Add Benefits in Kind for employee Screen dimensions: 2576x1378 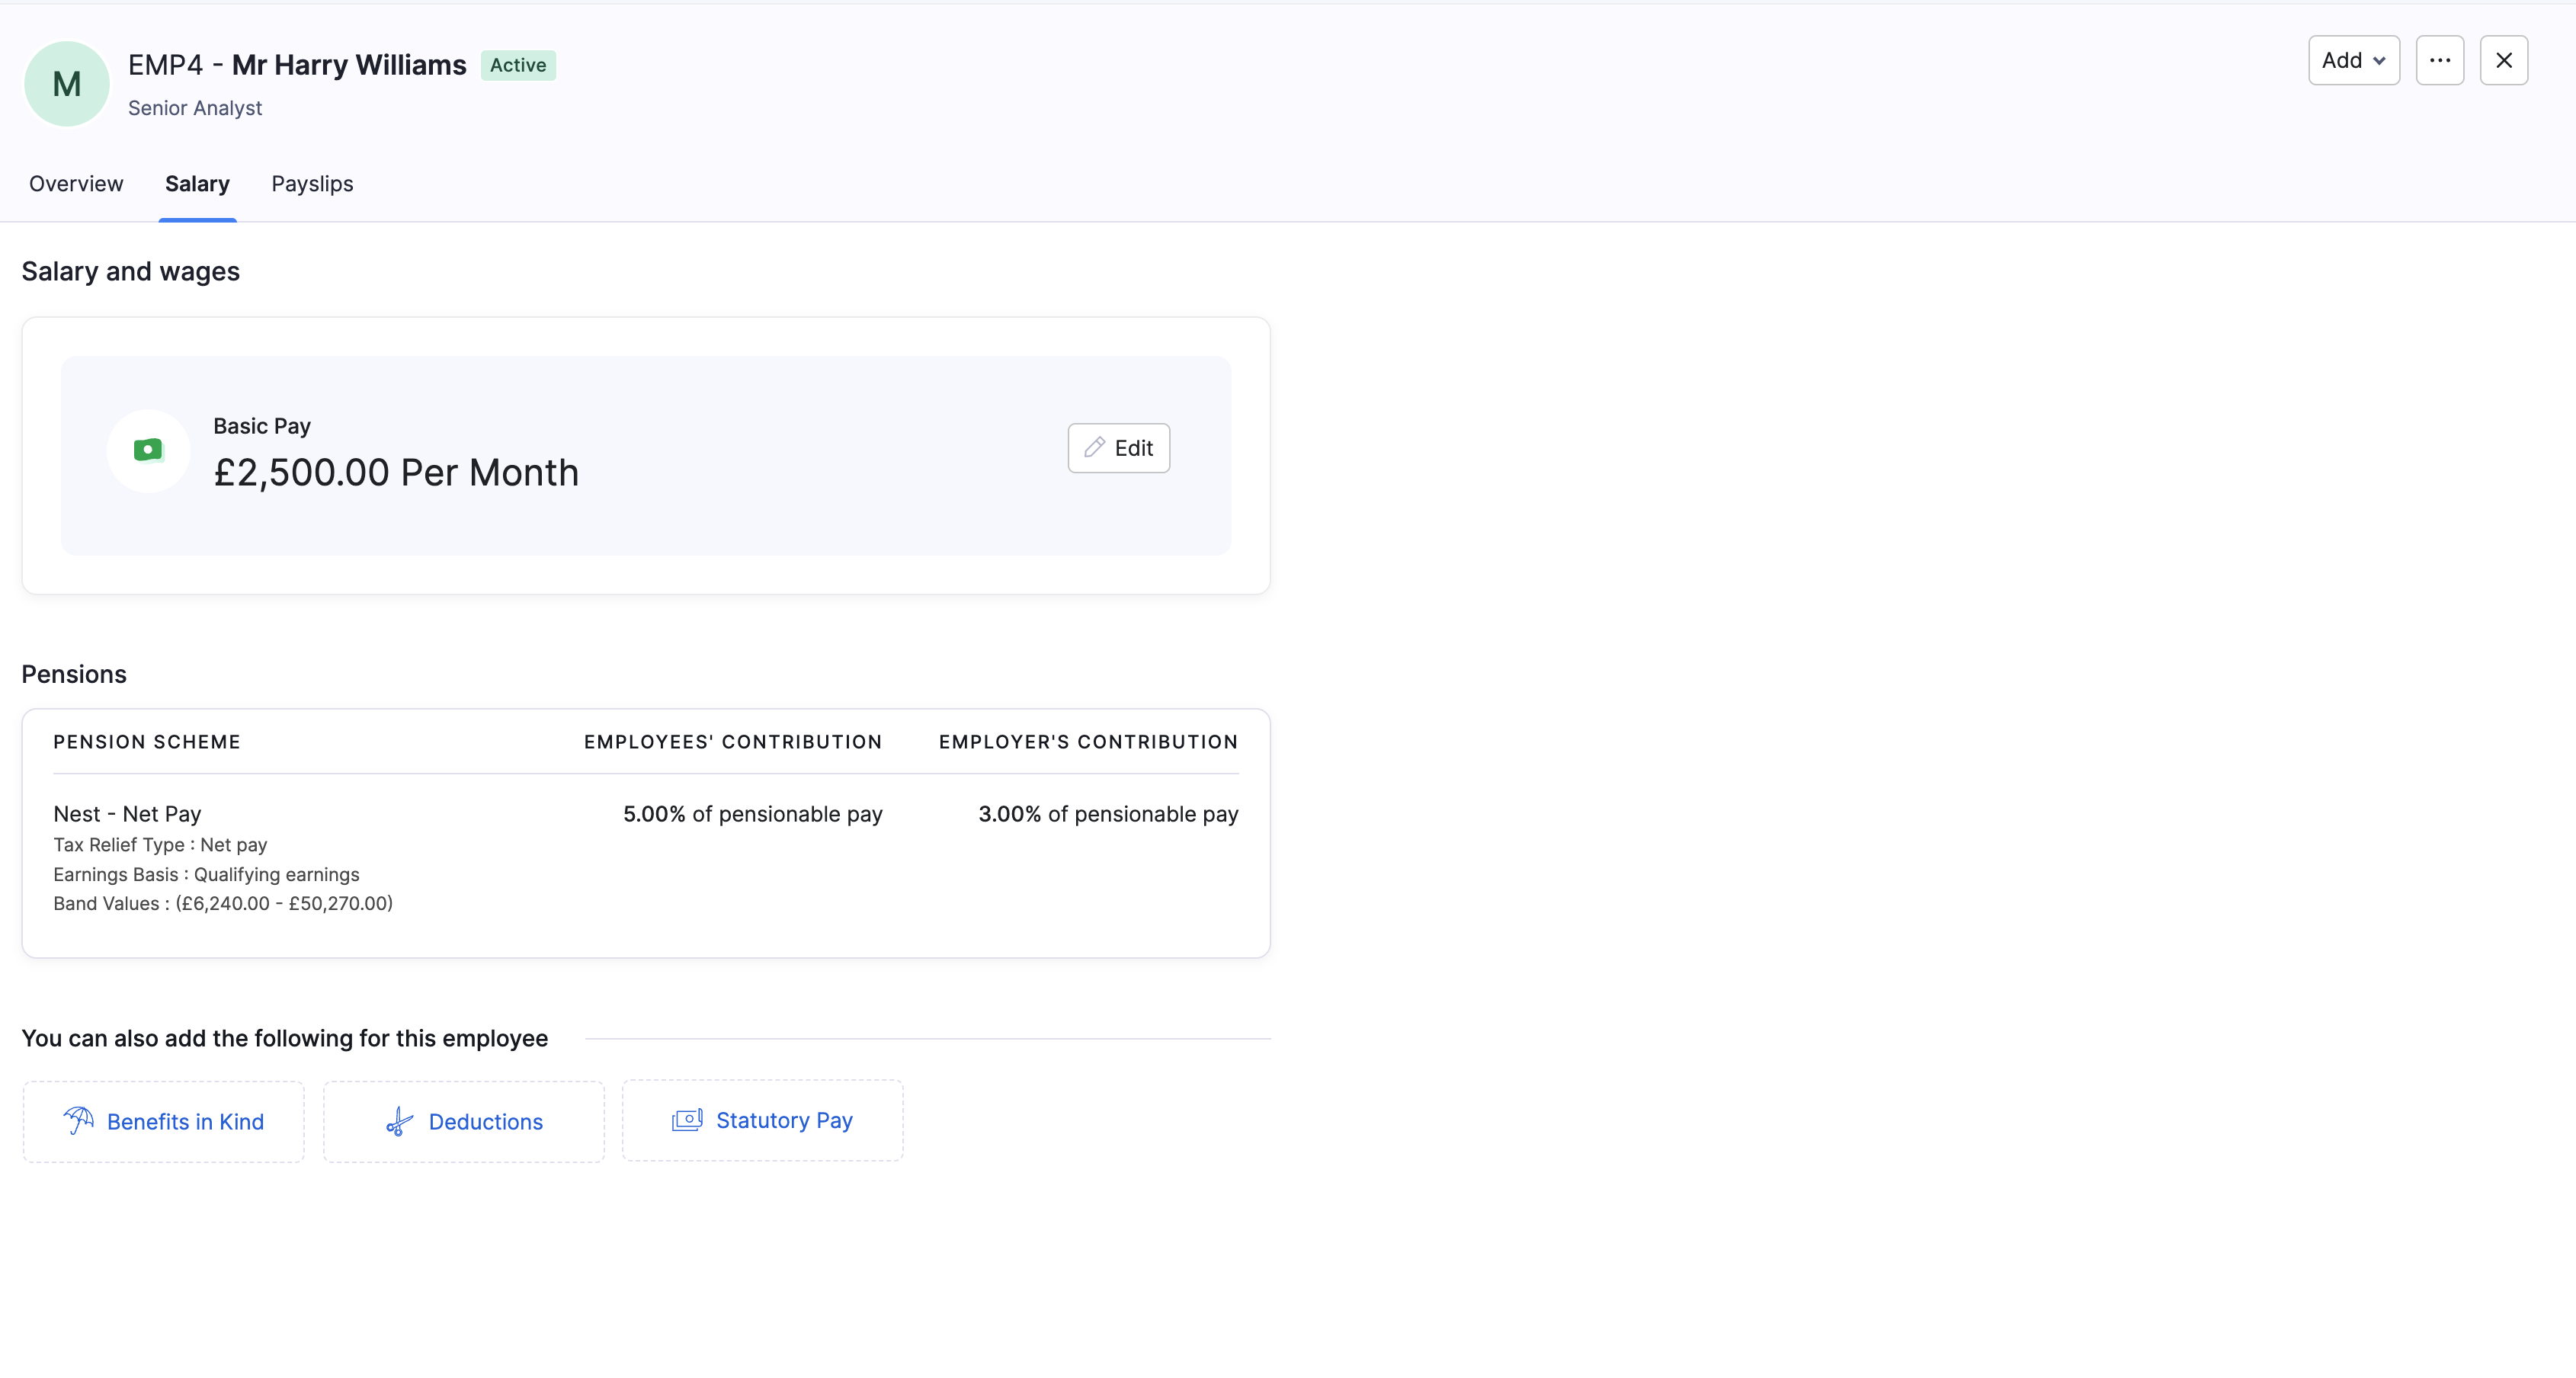click(164, 1121)
